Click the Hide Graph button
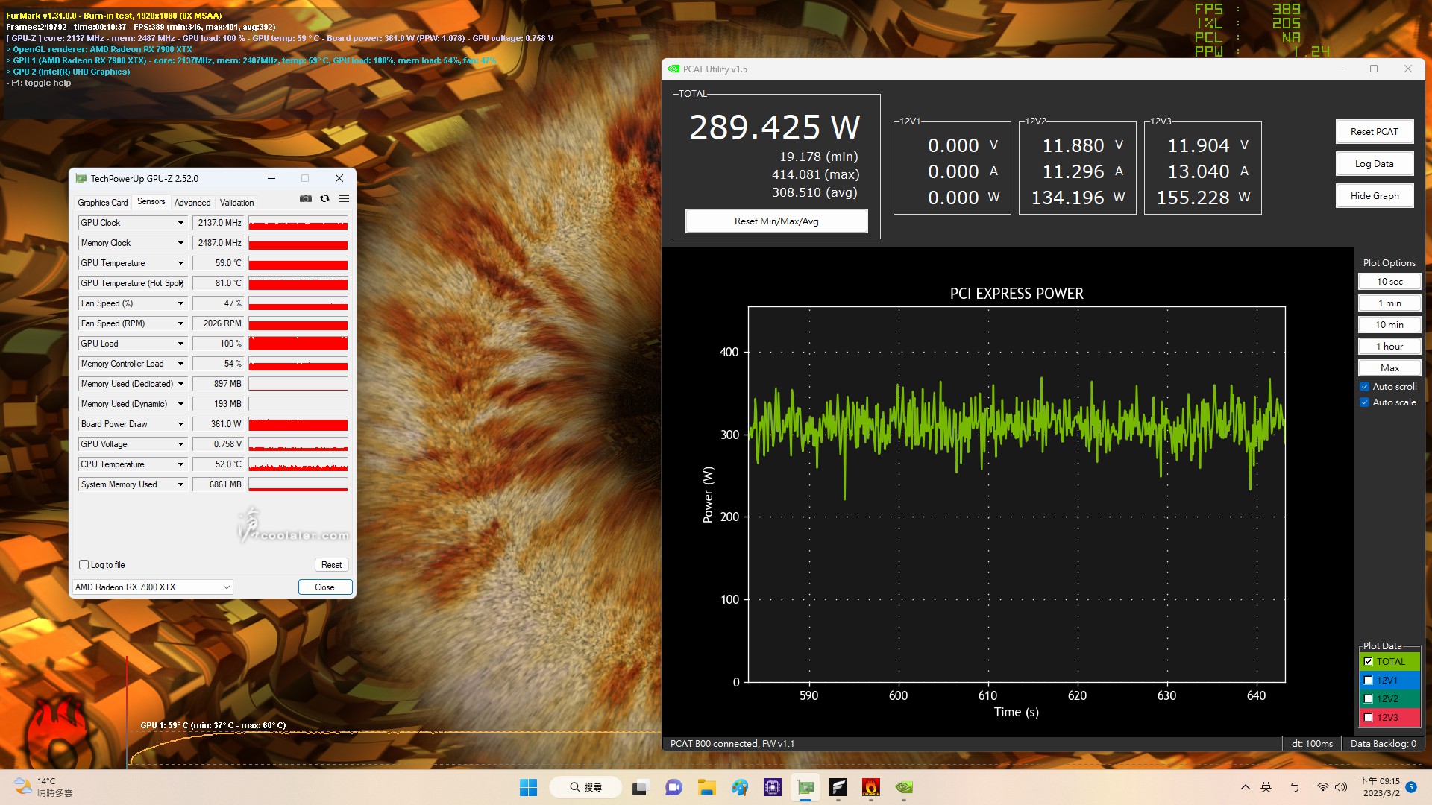 coord(1374,196)
